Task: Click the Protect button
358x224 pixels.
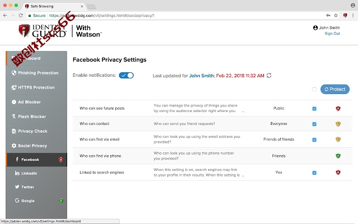Action: (335, 89)
